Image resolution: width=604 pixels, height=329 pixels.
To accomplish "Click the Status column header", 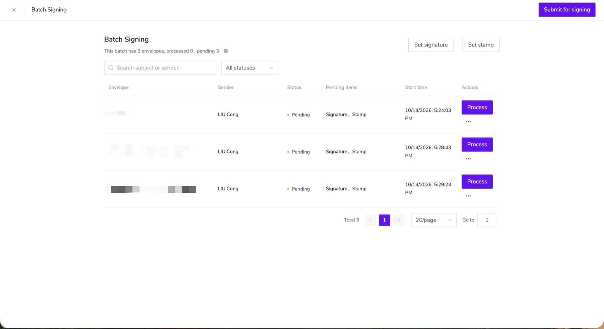I will [294, 87].
